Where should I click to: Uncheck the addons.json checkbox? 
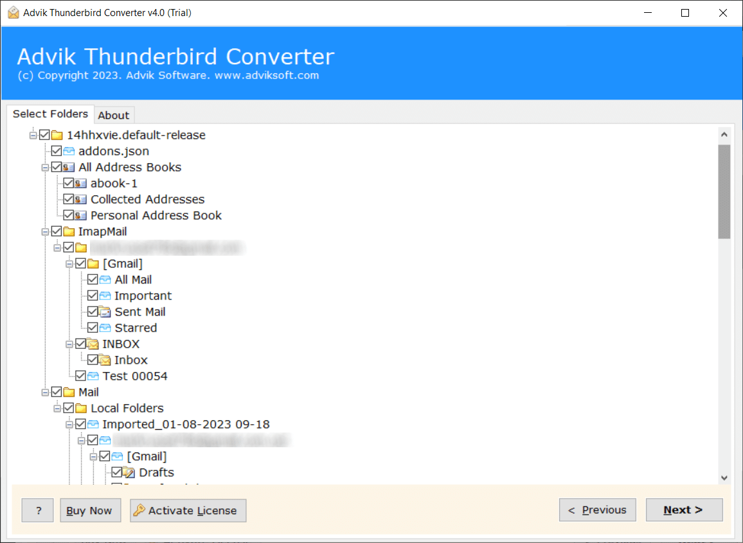click(x=57, y=151)
